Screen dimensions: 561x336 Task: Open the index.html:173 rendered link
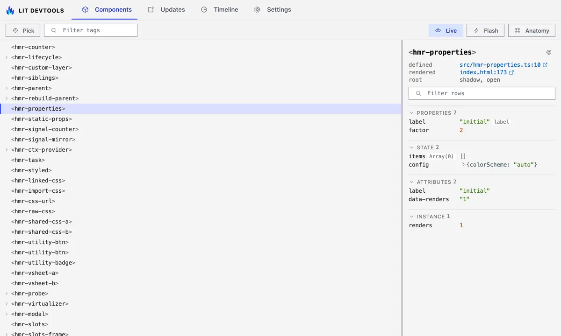pyautogui.click(x=483, y=72)
